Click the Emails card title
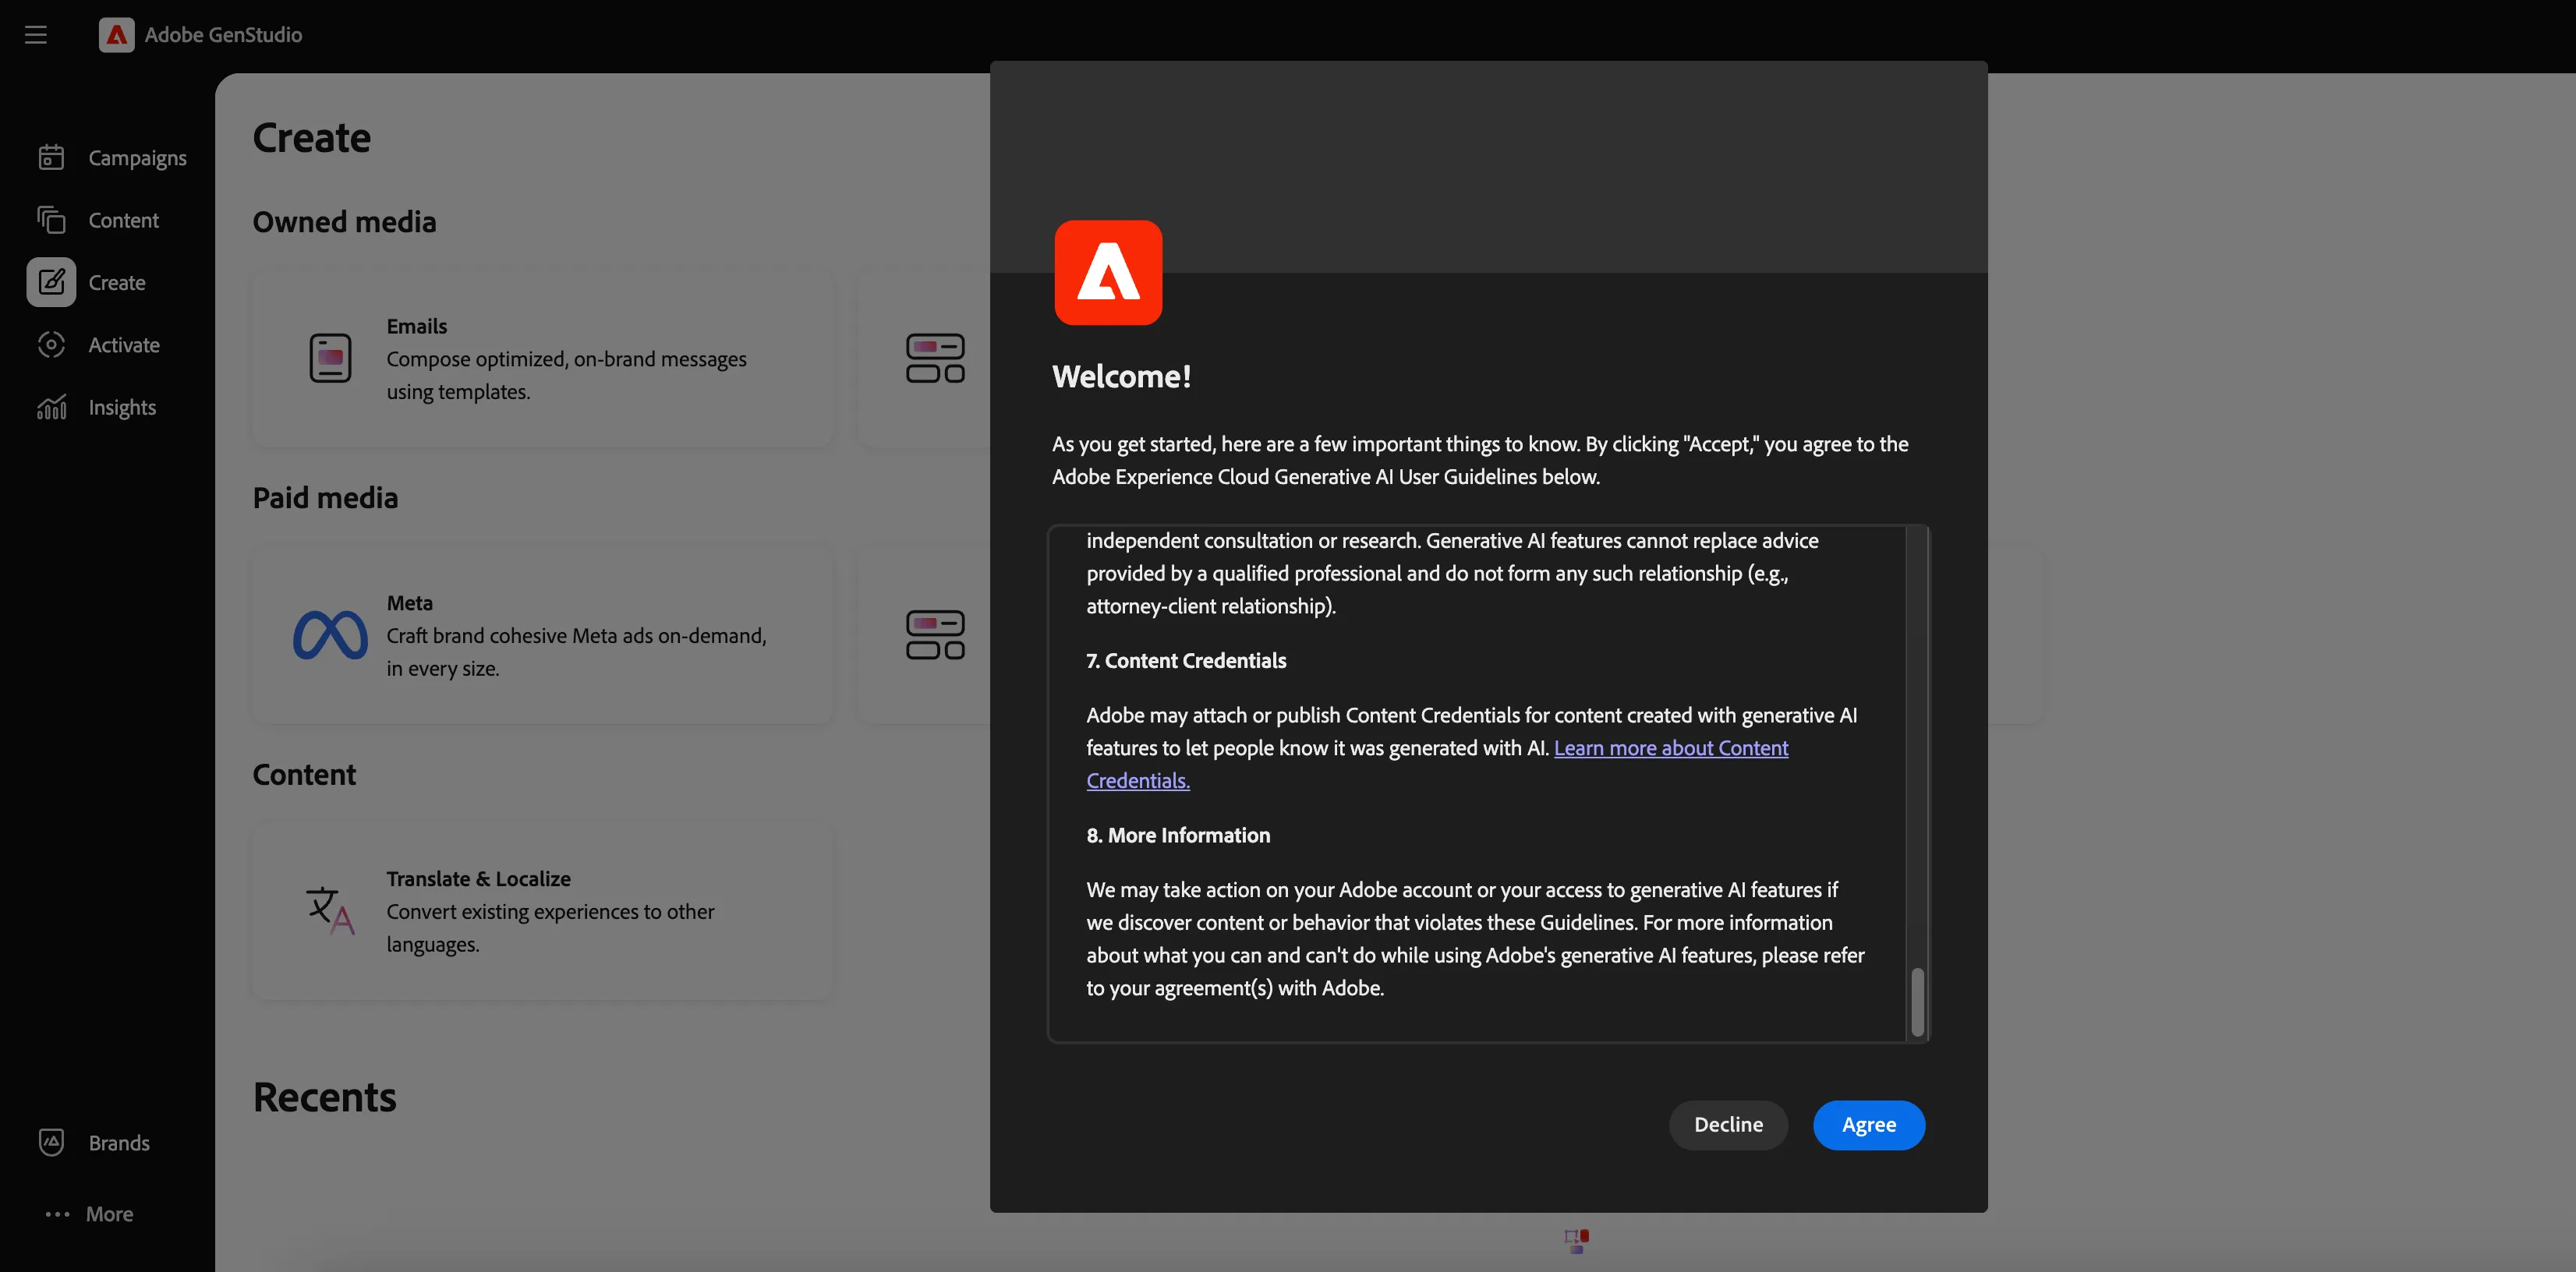 coord(417,326)
